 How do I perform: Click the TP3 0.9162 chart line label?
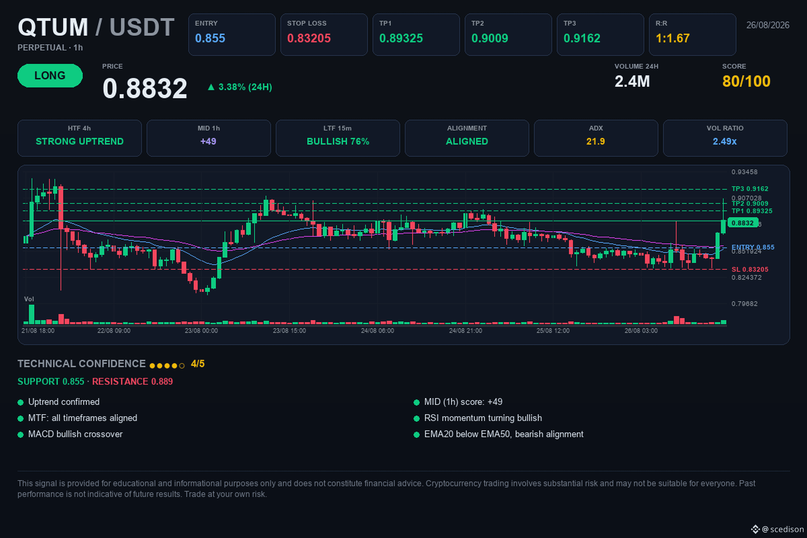click(750, 189)
